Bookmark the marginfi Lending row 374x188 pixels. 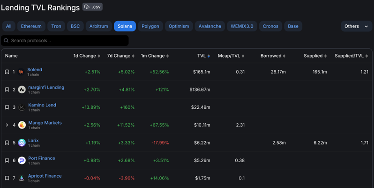7,90
